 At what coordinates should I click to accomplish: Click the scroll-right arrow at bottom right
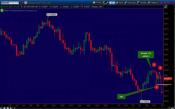pyautogui.click(x=169, y=108)
